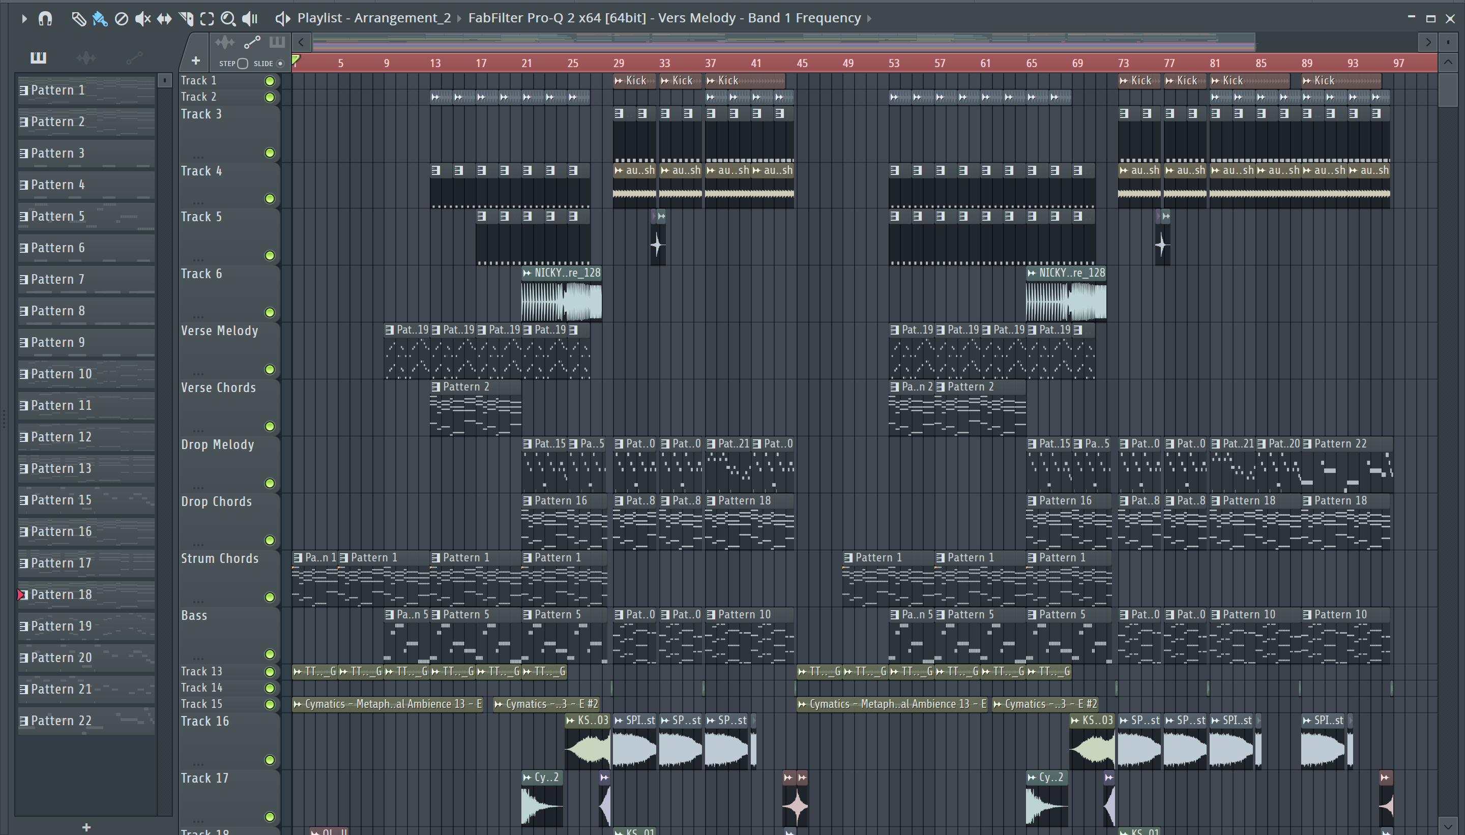1465x835 pixels.
Task: Open the Arrangement_2 selector arrow
Action: pos(459,18)
